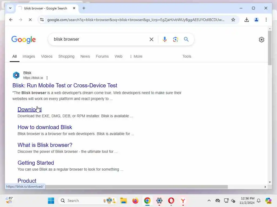The width and height of the screenshot is (277, 207).
Task: Open Chrome downloads icon
Action: pyautogui.click(x=247, y=20)
